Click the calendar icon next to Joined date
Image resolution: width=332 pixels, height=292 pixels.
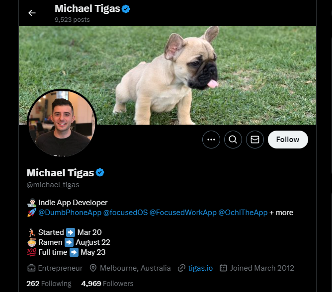(x=223, y=268)
